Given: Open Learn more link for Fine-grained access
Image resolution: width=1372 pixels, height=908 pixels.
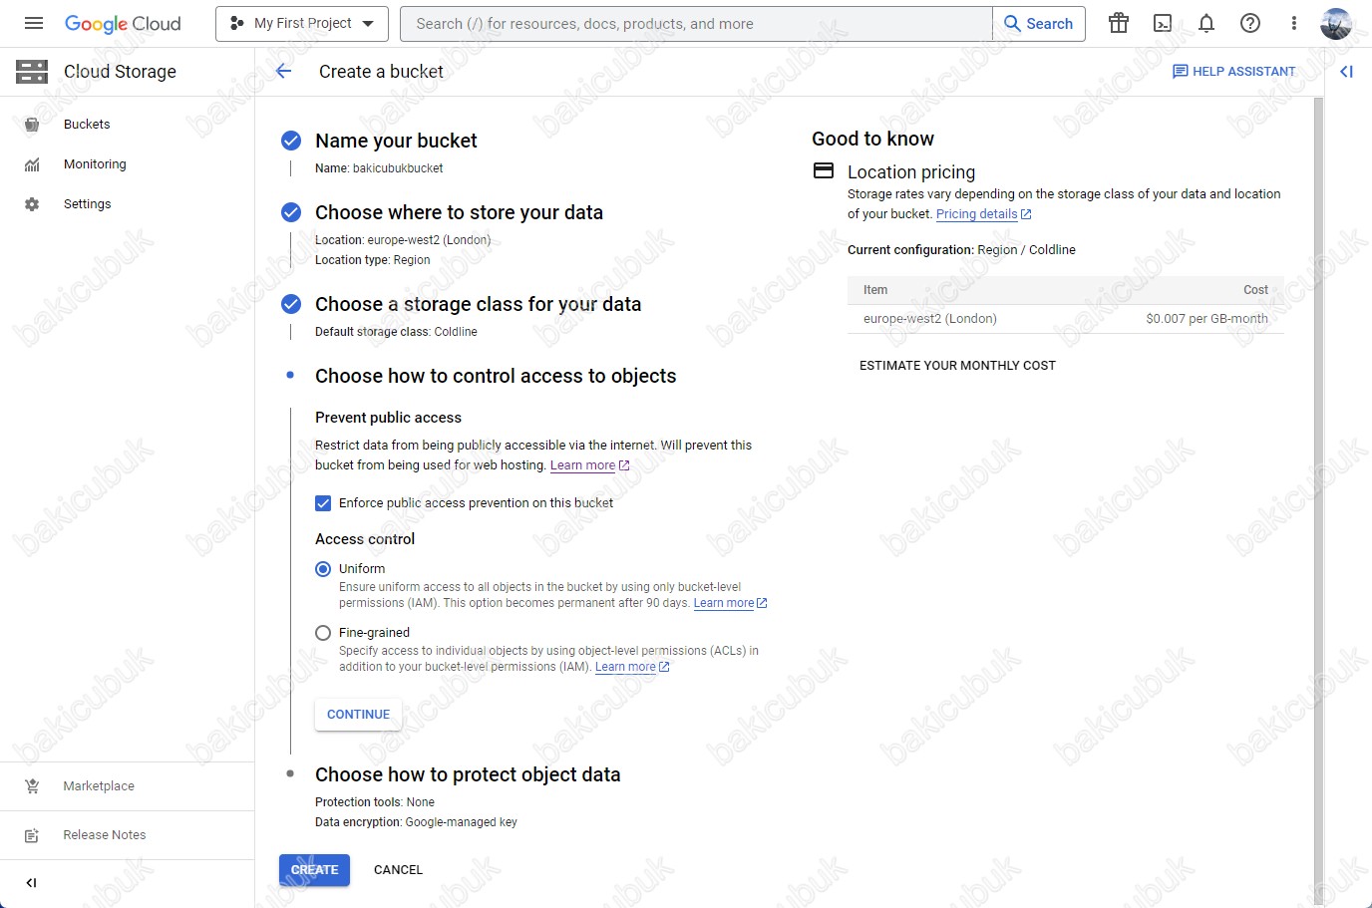Looking at the screenshot, I should 632,667.
